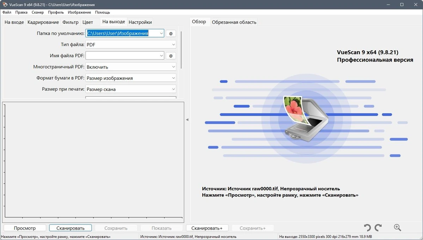The image size is (423, 240).
Task: Click the Сканировать+ button
Action: 207,228
